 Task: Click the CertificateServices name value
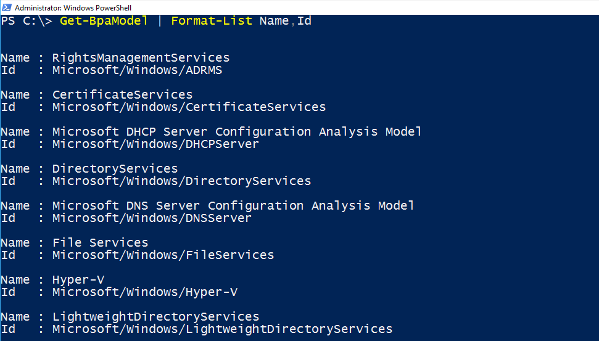[x=122, y=95]
